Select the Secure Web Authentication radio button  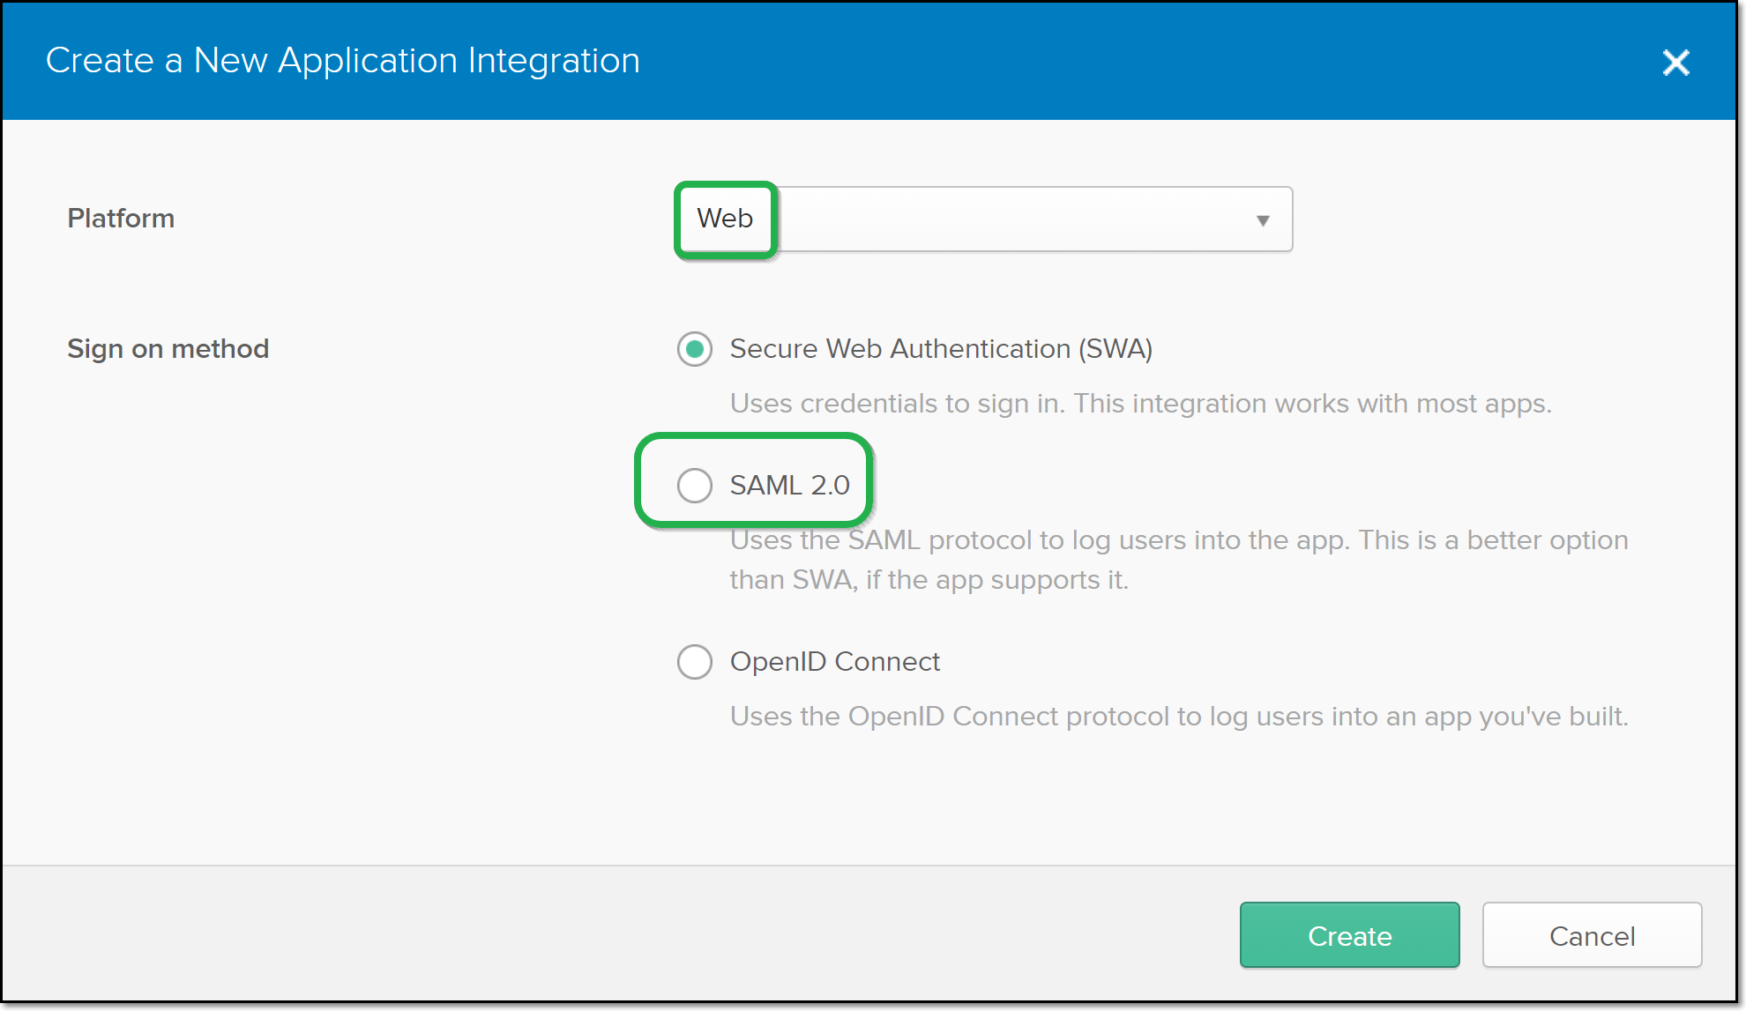point(695,349)
